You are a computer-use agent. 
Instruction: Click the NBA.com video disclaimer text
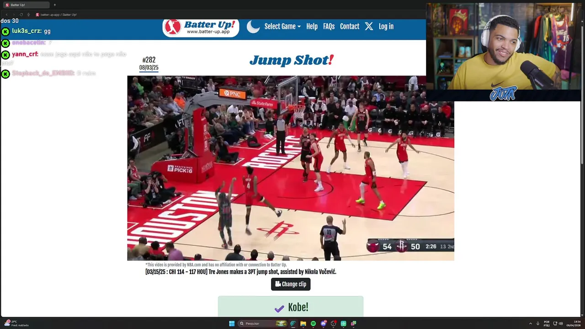pyautogui.click(x=216, y=265)
